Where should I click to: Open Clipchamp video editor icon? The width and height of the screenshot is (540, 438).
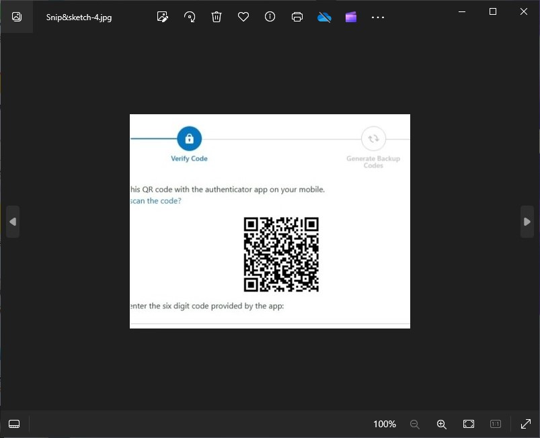(351, 17)
